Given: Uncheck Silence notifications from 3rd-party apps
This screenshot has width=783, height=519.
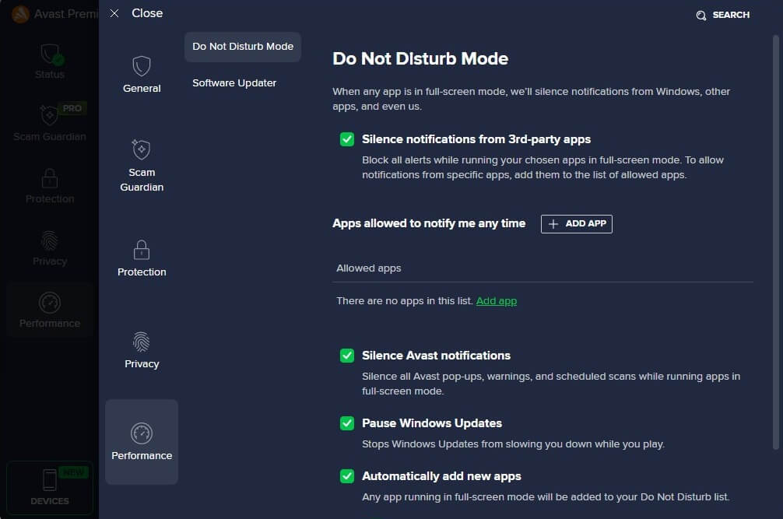Looking at the screenshot, I should (347, 139).
